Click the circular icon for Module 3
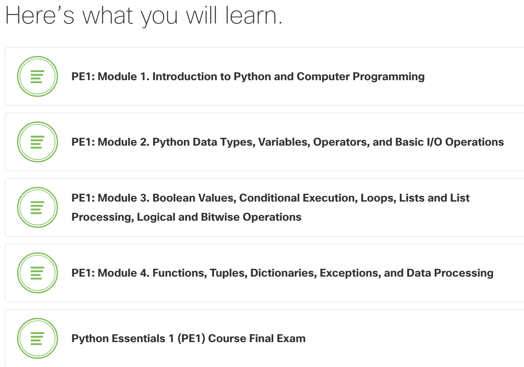The width and height of the screenshot is (524, 367). (38, 207)
